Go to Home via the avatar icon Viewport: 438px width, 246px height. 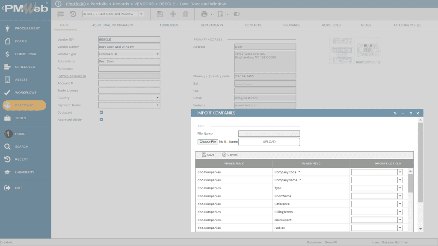pos(9,134)
